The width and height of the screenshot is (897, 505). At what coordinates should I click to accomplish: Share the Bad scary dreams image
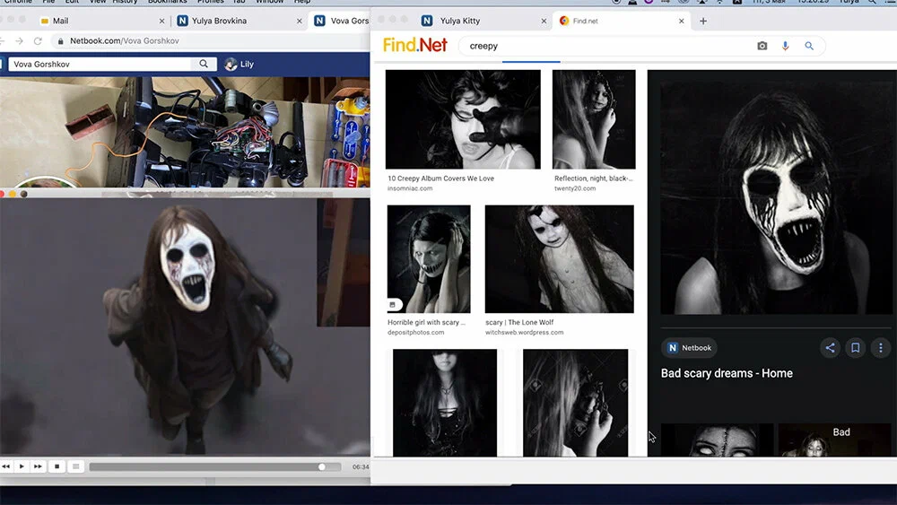pyautogui.click(x=830, y=347)
